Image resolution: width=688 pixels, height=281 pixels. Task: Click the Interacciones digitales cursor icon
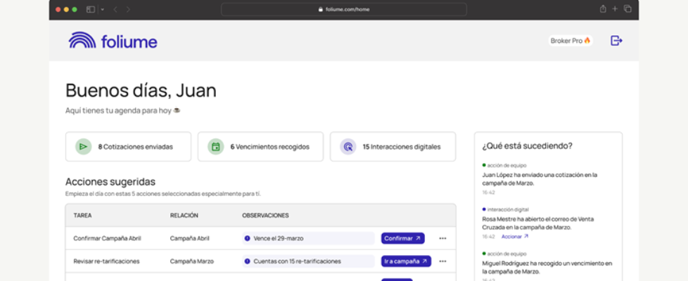coord(348,147)
